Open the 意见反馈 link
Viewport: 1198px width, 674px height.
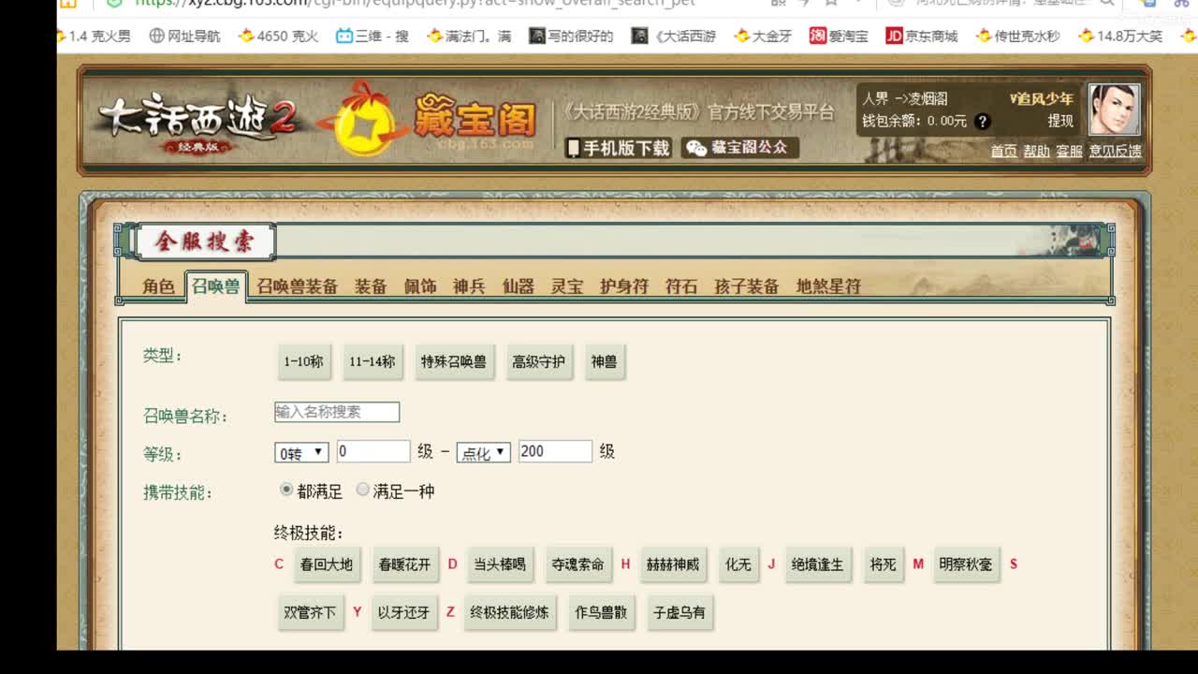[1116, 151]
